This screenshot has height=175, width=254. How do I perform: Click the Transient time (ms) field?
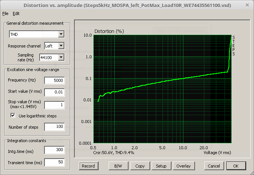pos(55,162)
